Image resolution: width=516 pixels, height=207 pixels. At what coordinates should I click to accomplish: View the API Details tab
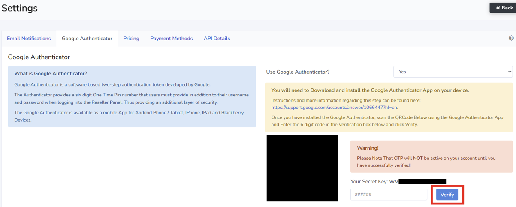217,39
